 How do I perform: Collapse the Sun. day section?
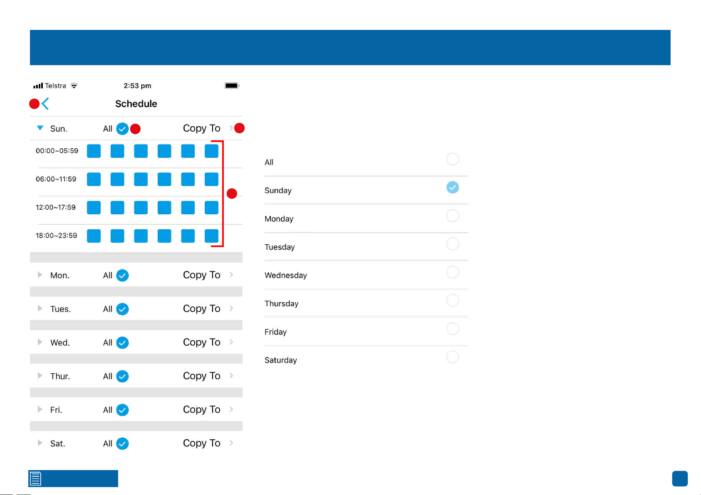tap(40, 128)
